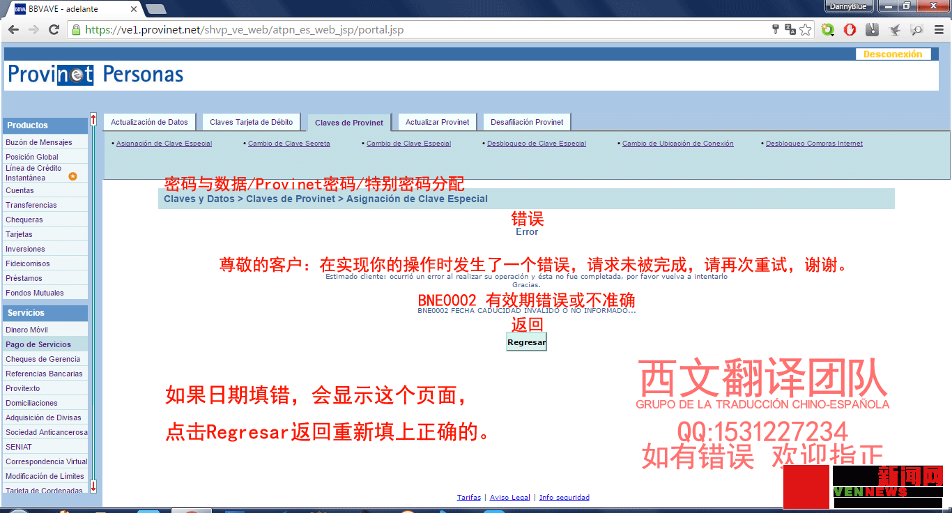
Task: Open Buzón de Mensajes in sidebar
Action: click(x=45, y=142)
